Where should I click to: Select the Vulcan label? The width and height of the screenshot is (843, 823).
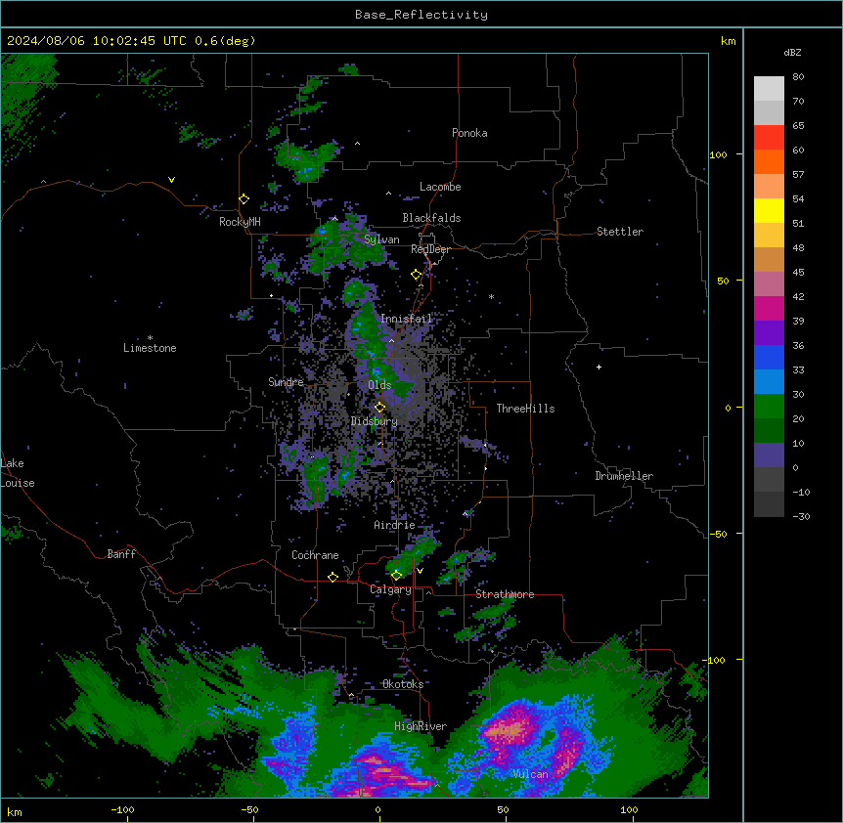click(x=531, y=774)
